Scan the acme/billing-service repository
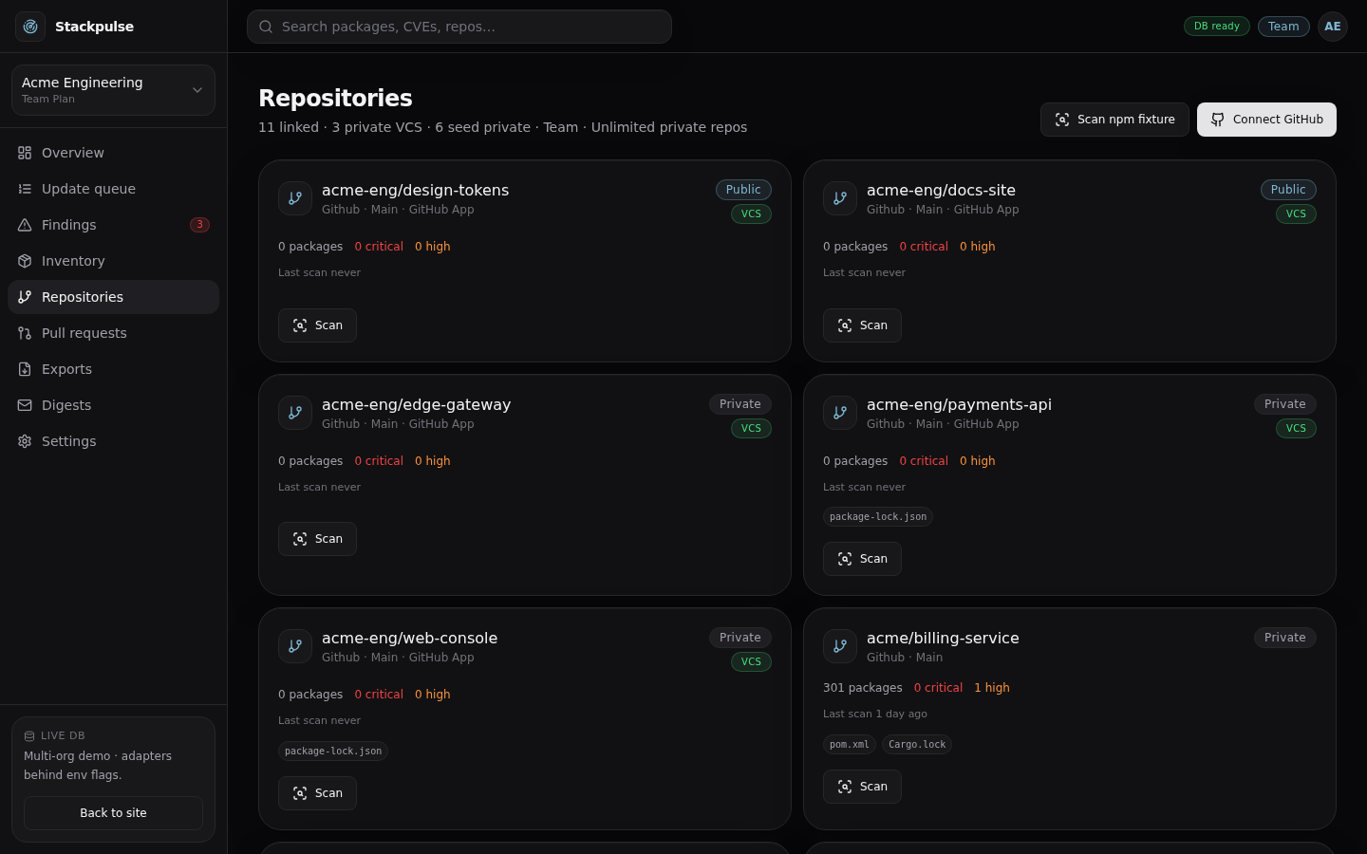This screenshot has height=854, width=1367. (862, 787)
